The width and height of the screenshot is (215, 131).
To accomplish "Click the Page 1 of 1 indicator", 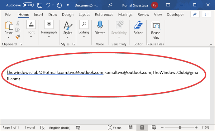I will (10, 128).
